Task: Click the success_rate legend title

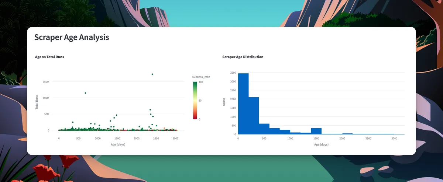Action: pos(201,77)
